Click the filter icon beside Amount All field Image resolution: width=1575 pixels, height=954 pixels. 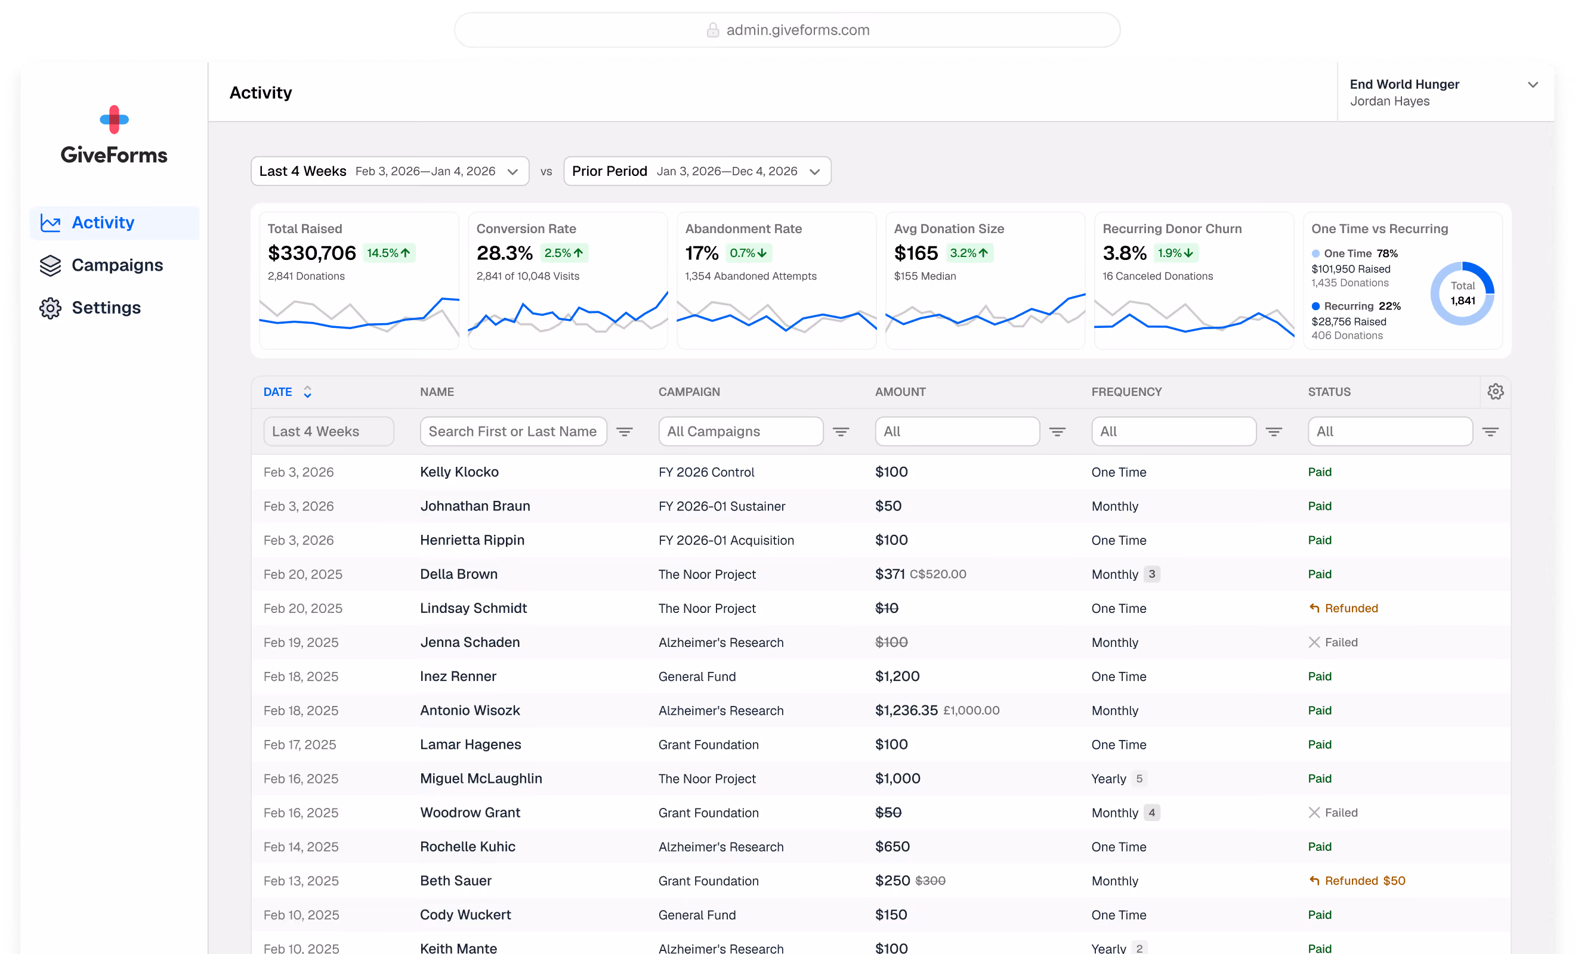(1057, 432)
